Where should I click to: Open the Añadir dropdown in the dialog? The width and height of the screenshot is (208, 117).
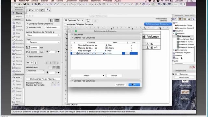pos(88,76)
